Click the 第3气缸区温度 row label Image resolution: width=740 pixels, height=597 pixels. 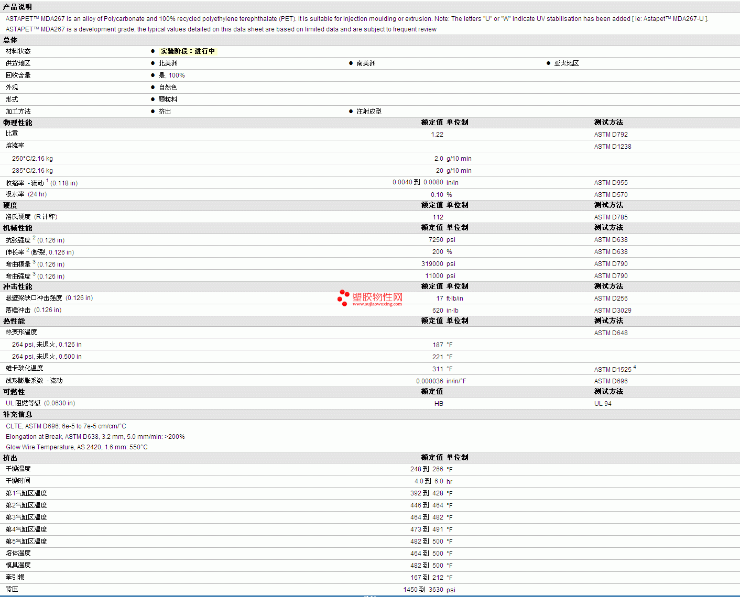[26, 517]
